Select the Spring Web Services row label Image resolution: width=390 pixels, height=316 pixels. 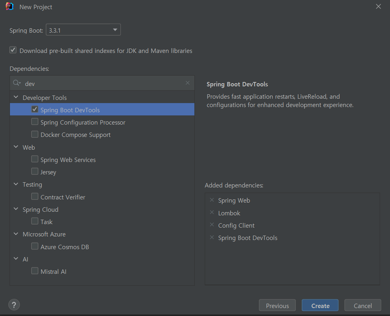pos(68,160)
